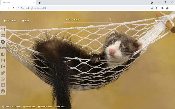The image size is (175, 109).
Task: Add a New note
Action: (x=60, y=107)
